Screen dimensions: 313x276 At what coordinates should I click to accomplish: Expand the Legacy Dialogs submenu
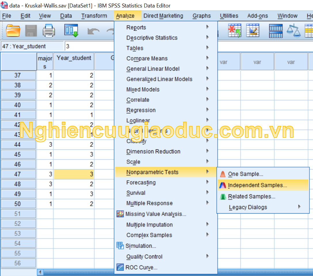[248, 207]
